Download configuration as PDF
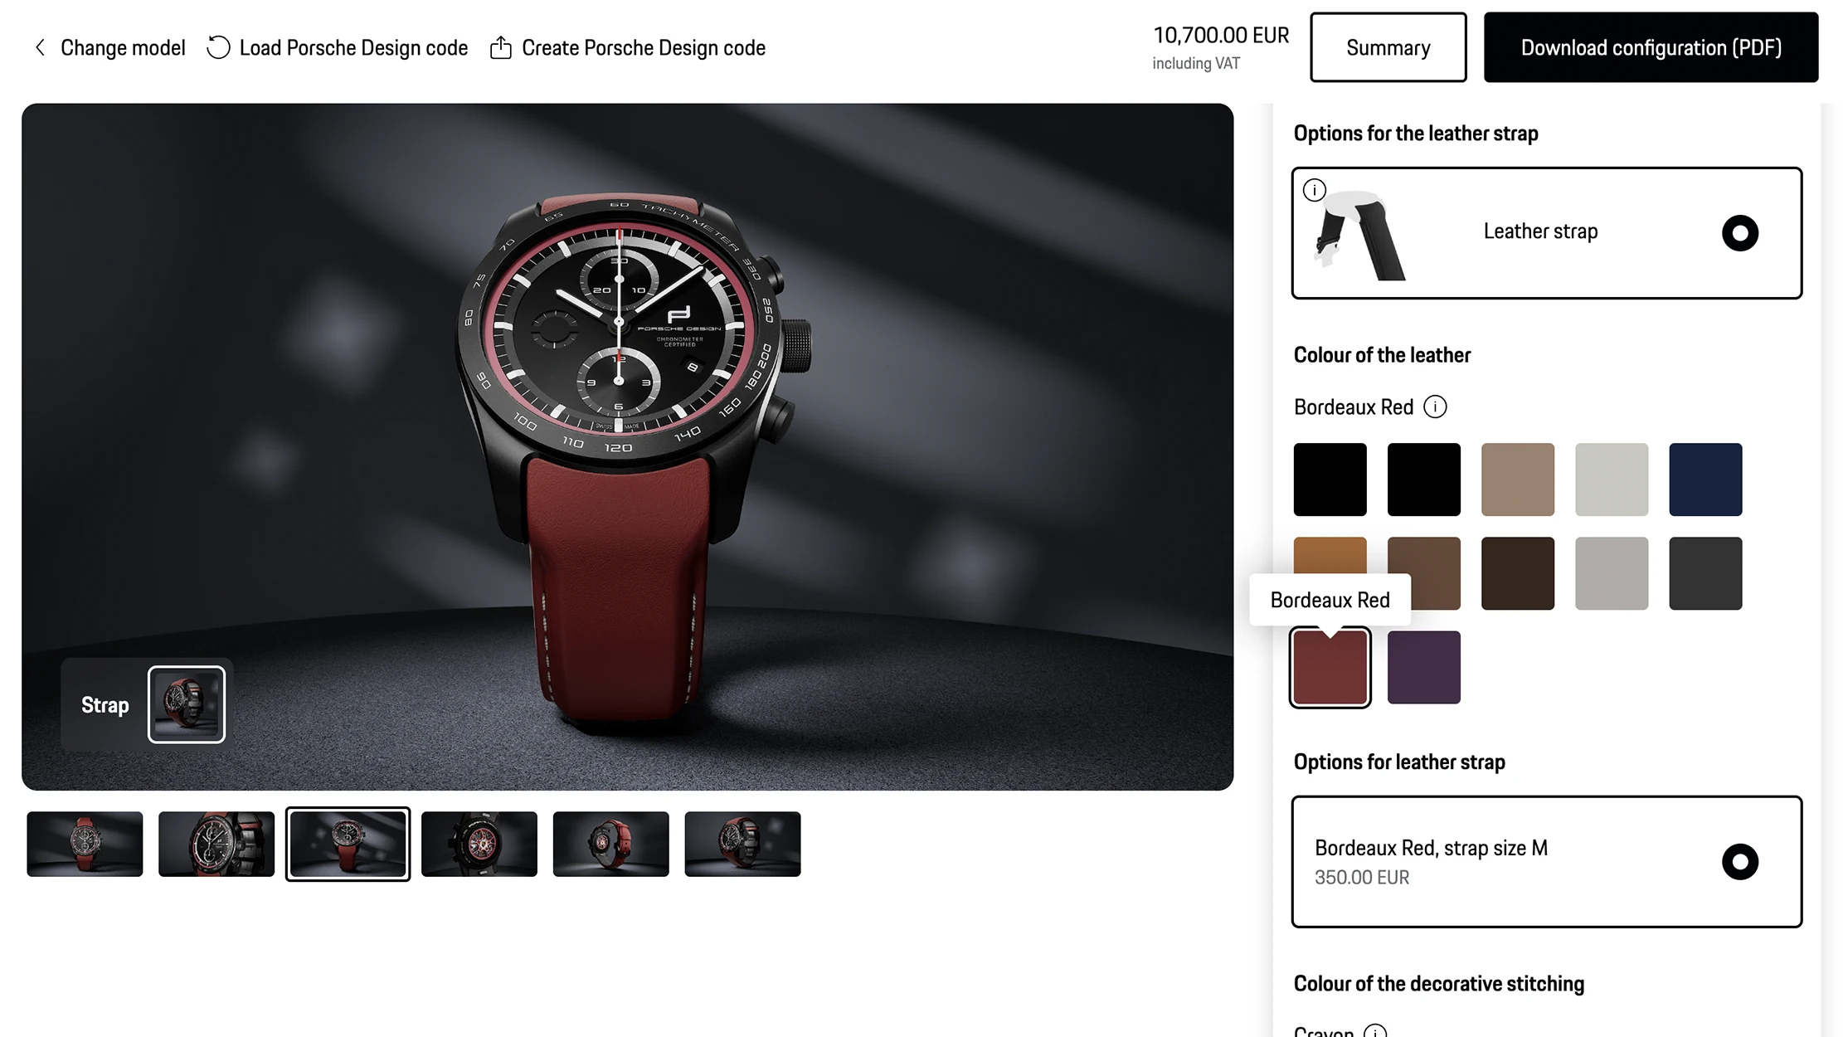 click(1651, 47)
